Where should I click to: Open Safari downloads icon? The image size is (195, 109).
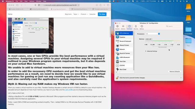pyautogui.click(x=97, y=5)
